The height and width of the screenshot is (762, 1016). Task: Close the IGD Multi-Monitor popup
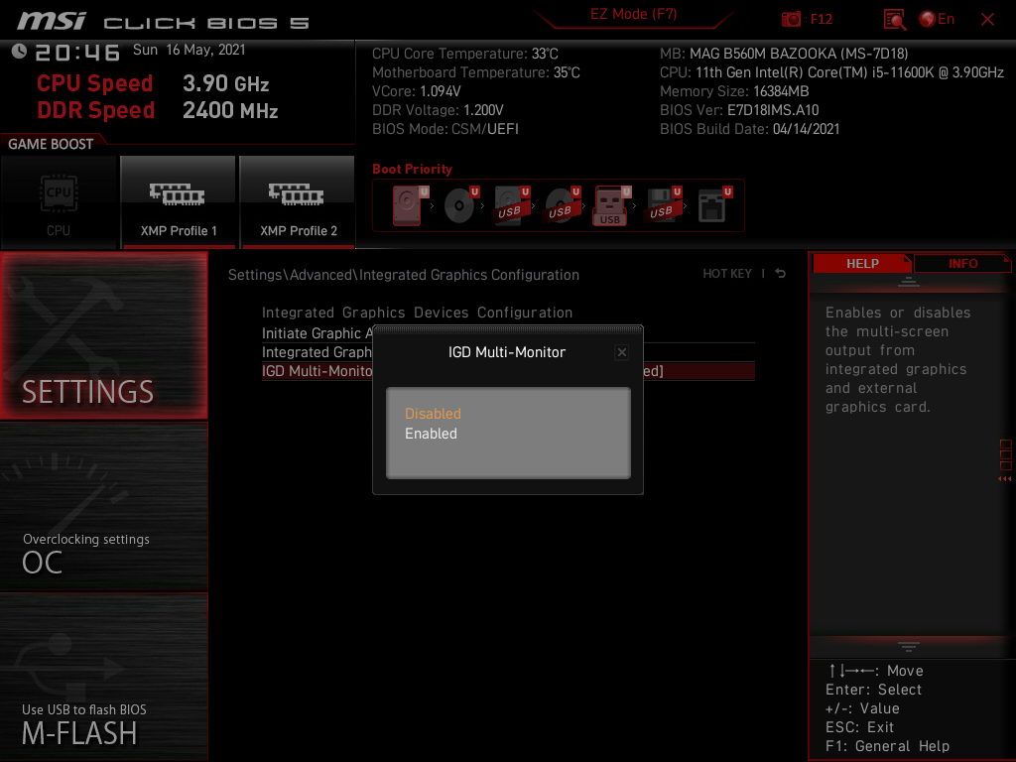coord(622,352)
